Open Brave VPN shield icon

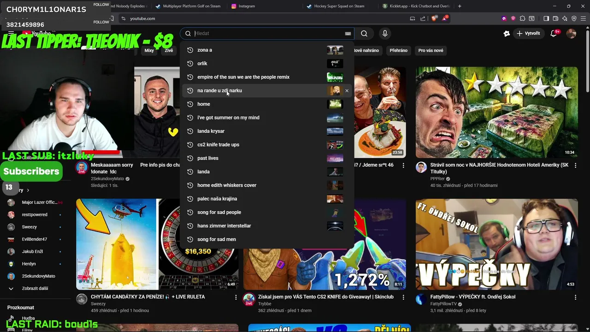point(574,18)
